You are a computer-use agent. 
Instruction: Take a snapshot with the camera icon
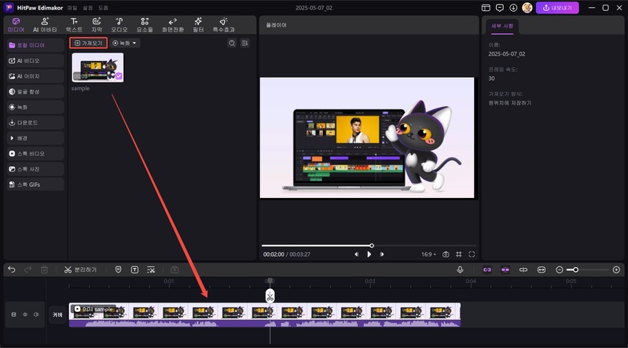point(446,254)
